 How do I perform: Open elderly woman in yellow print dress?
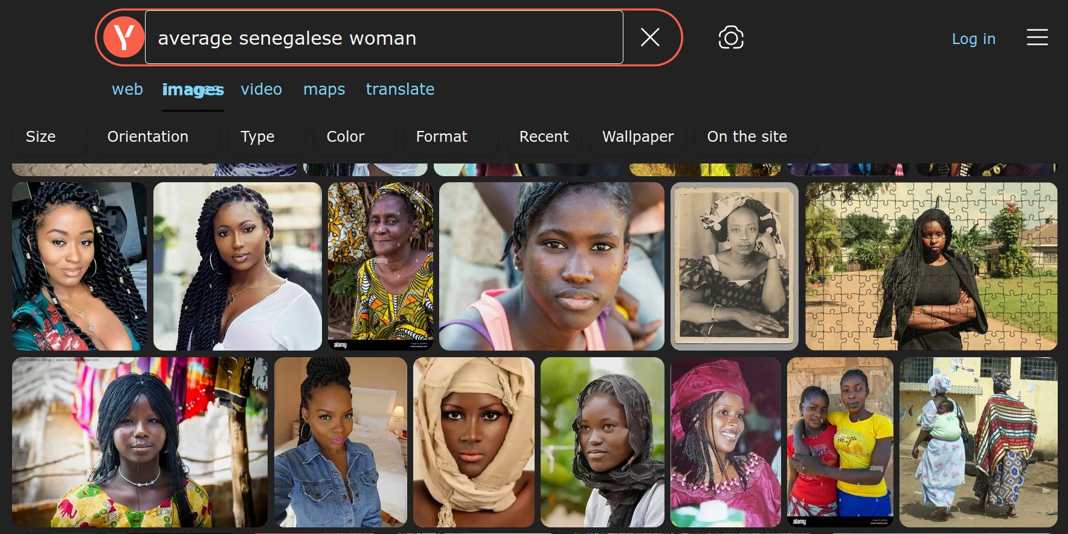point(381,266)
